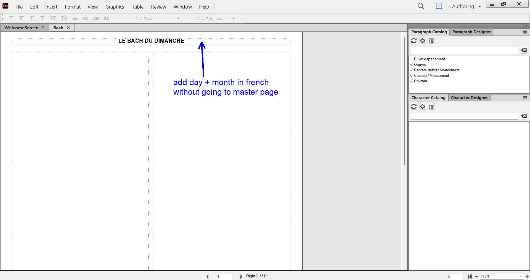Convert text to uppercase (AB)
The width and height of the screenshot is (530, 280).
click(x=96, y=18)
